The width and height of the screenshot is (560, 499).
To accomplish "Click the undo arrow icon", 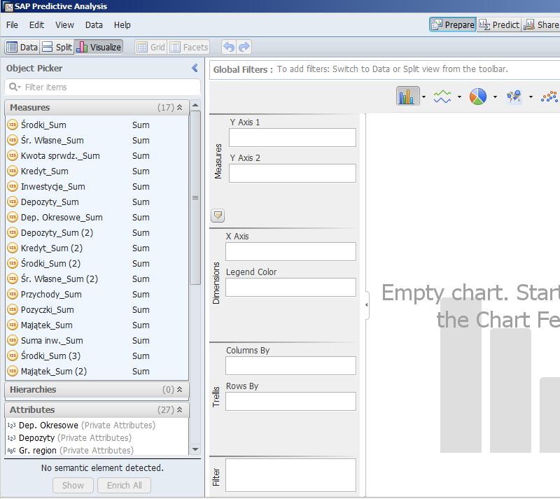I will click(229, 47).
